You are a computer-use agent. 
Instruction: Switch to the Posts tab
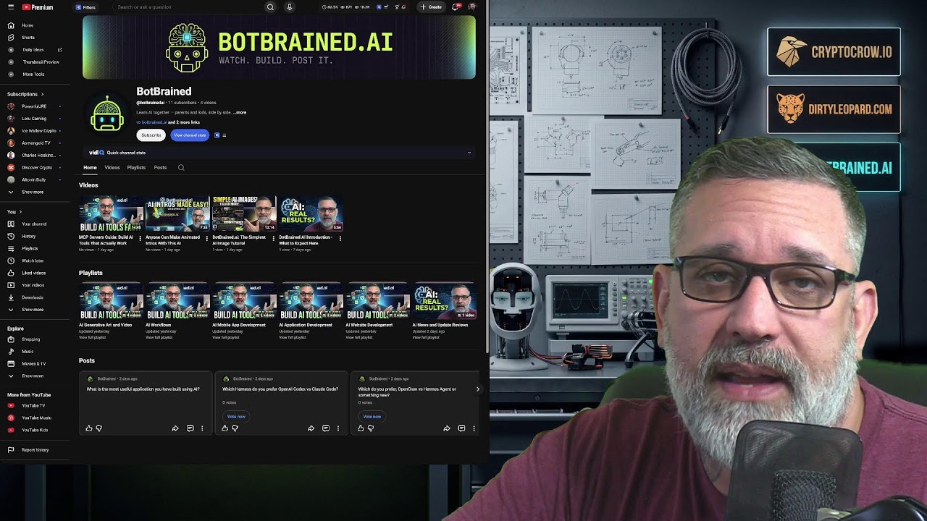160,168
